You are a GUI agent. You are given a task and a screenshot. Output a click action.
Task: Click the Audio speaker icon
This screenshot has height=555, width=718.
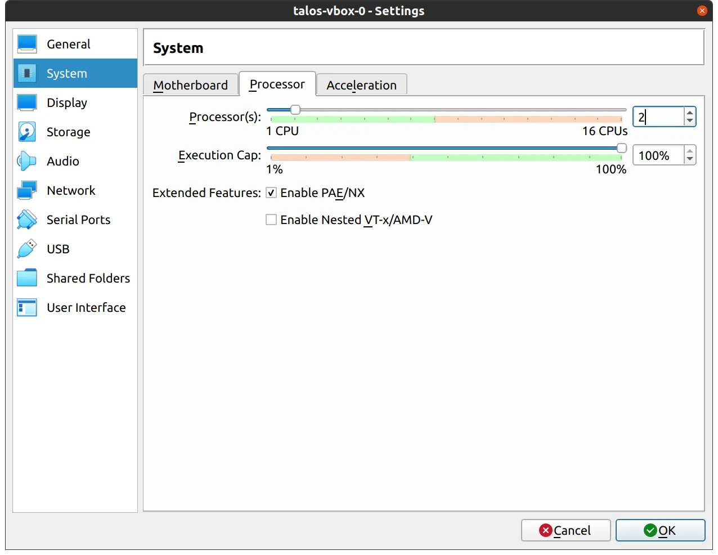coord(27,161)
